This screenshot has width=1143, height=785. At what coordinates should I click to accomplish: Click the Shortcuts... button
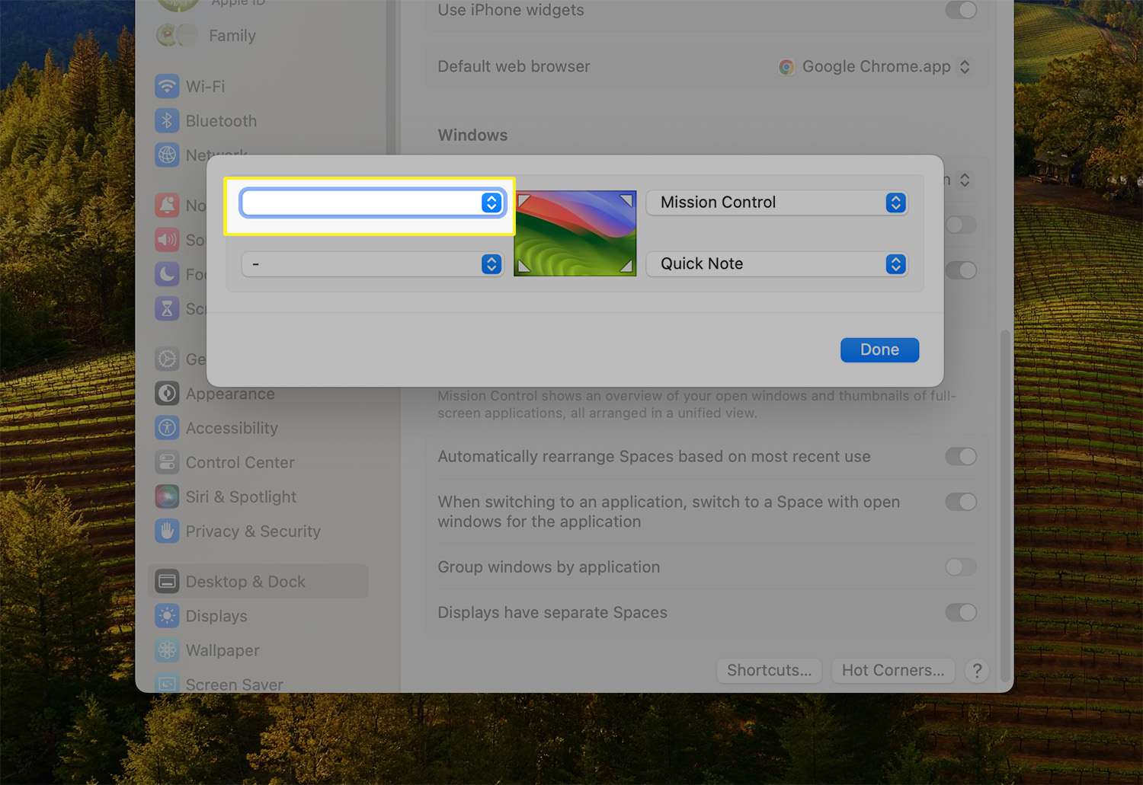coord(769,670)
